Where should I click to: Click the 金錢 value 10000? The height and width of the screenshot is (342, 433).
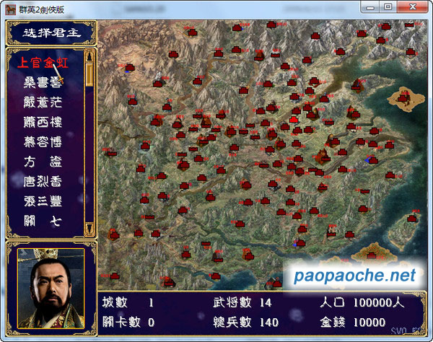[369, 322]
